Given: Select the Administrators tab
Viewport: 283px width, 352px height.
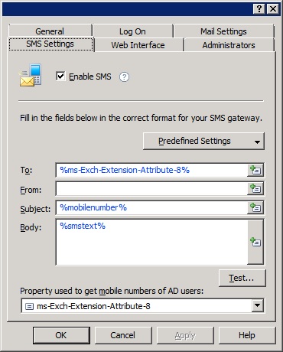Looking at the screenshot, I should click(229, 45).
